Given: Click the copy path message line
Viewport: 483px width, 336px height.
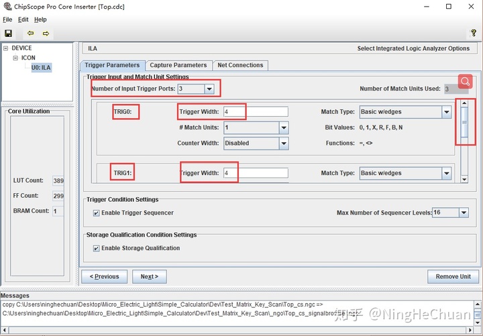Looking at the screenshot, I should tap(162, 304).
